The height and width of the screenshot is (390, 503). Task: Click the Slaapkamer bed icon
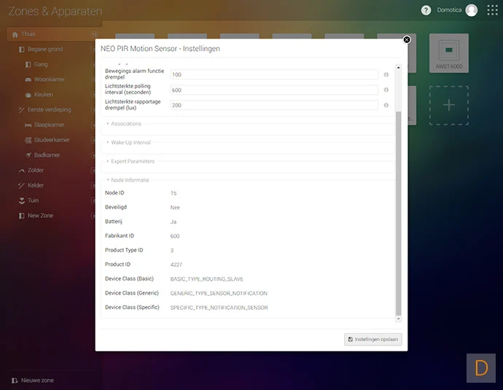click(28, 125)
